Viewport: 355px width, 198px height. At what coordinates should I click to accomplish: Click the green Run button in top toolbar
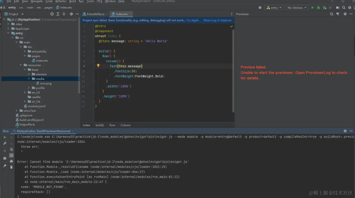312,8
